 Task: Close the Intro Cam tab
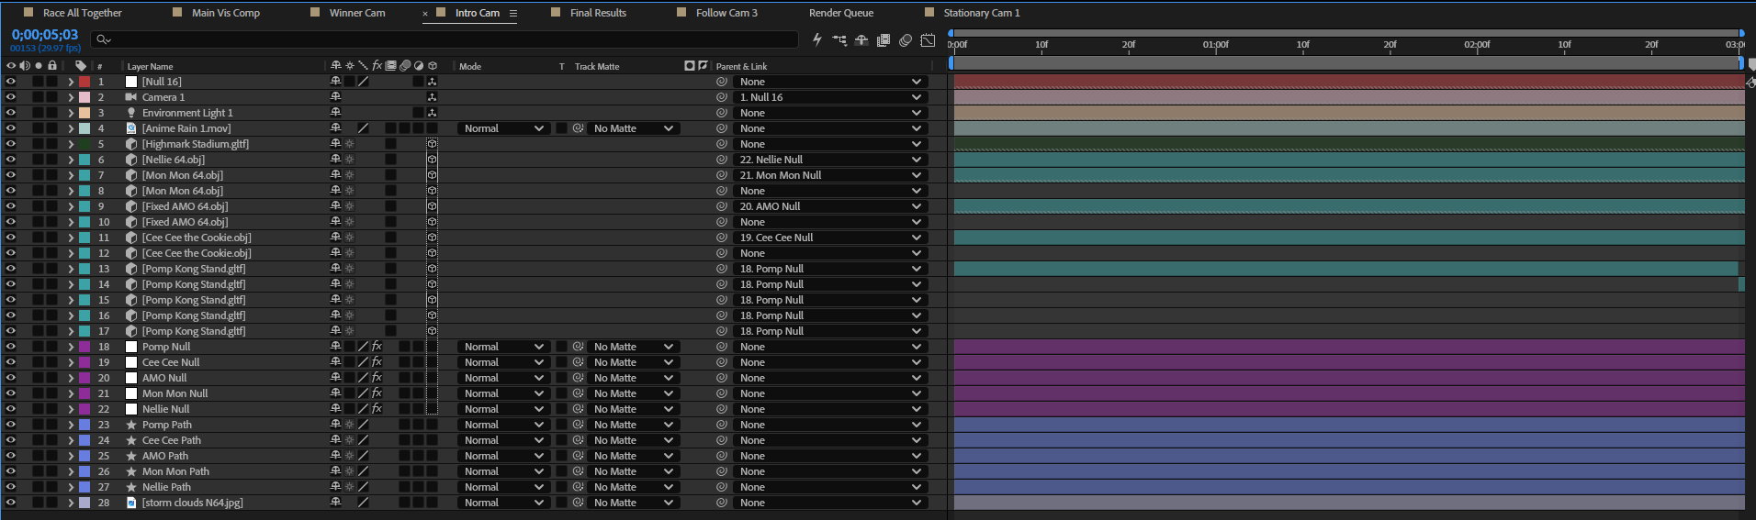tap(425, 14)
